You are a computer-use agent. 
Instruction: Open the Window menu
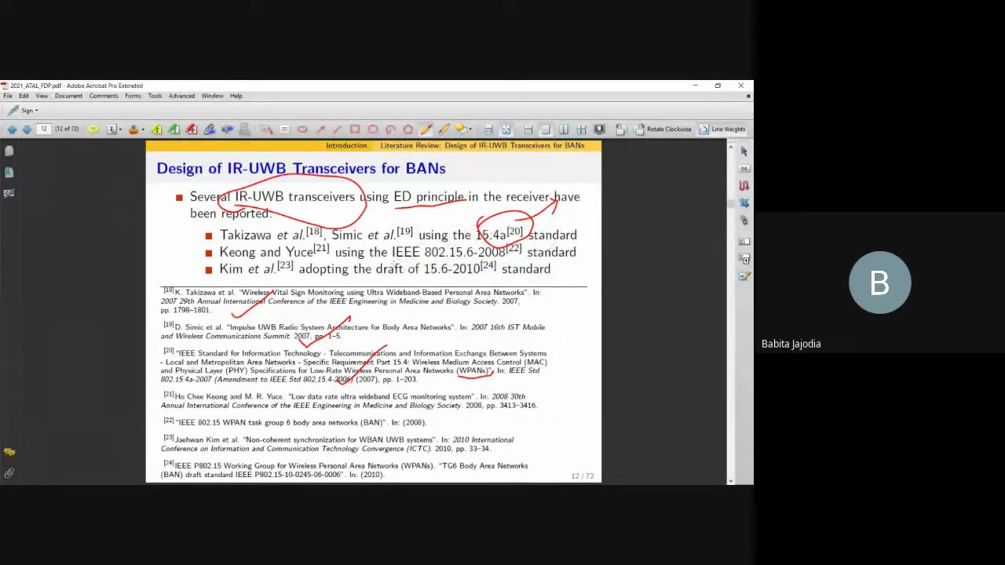click(212, 96)
